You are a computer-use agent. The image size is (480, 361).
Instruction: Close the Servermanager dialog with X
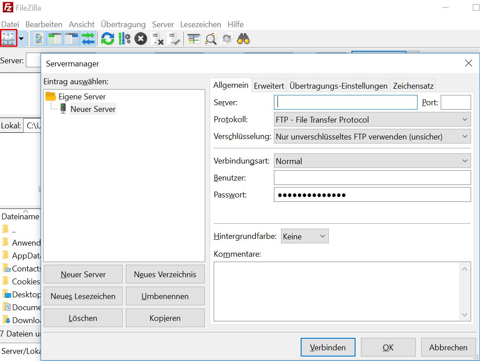click(x=468, y=63)
